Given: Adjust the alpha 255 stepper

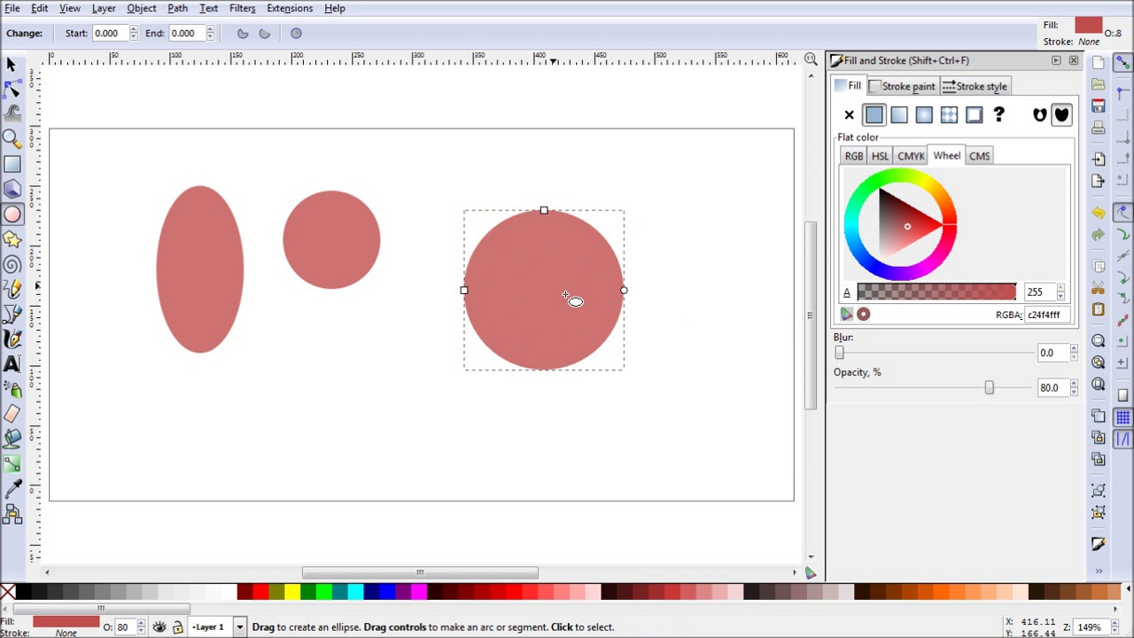Looking at the screenshot, I should click(1060, 292).
